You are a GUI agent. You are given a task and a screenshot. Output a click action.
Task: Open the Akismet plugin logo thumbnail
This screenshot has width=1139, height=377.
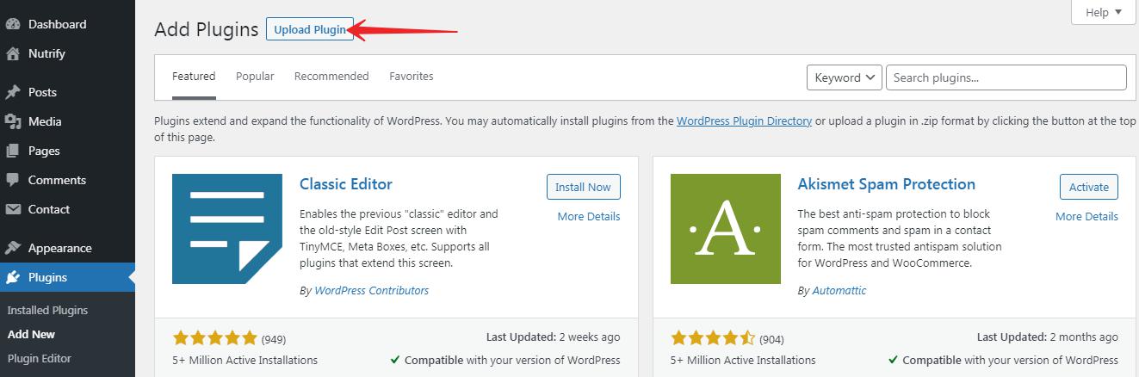726,229
